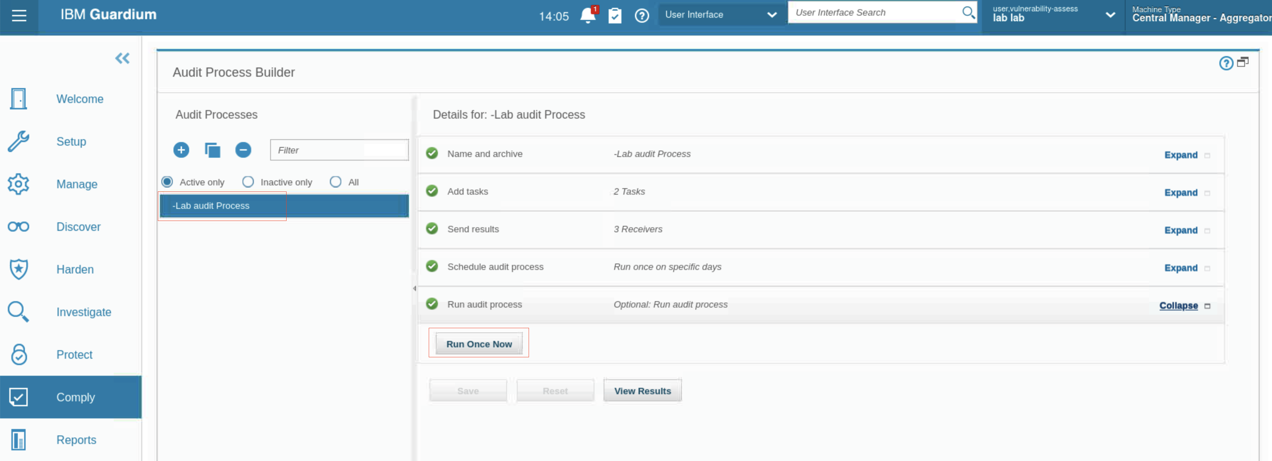
Task: Click the audit process Filter field
Action: coord(339,150)
